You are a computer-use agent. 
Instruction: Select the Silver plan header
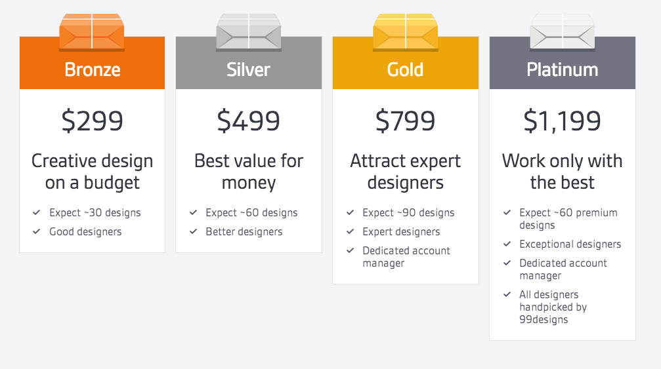coord(248,69)
